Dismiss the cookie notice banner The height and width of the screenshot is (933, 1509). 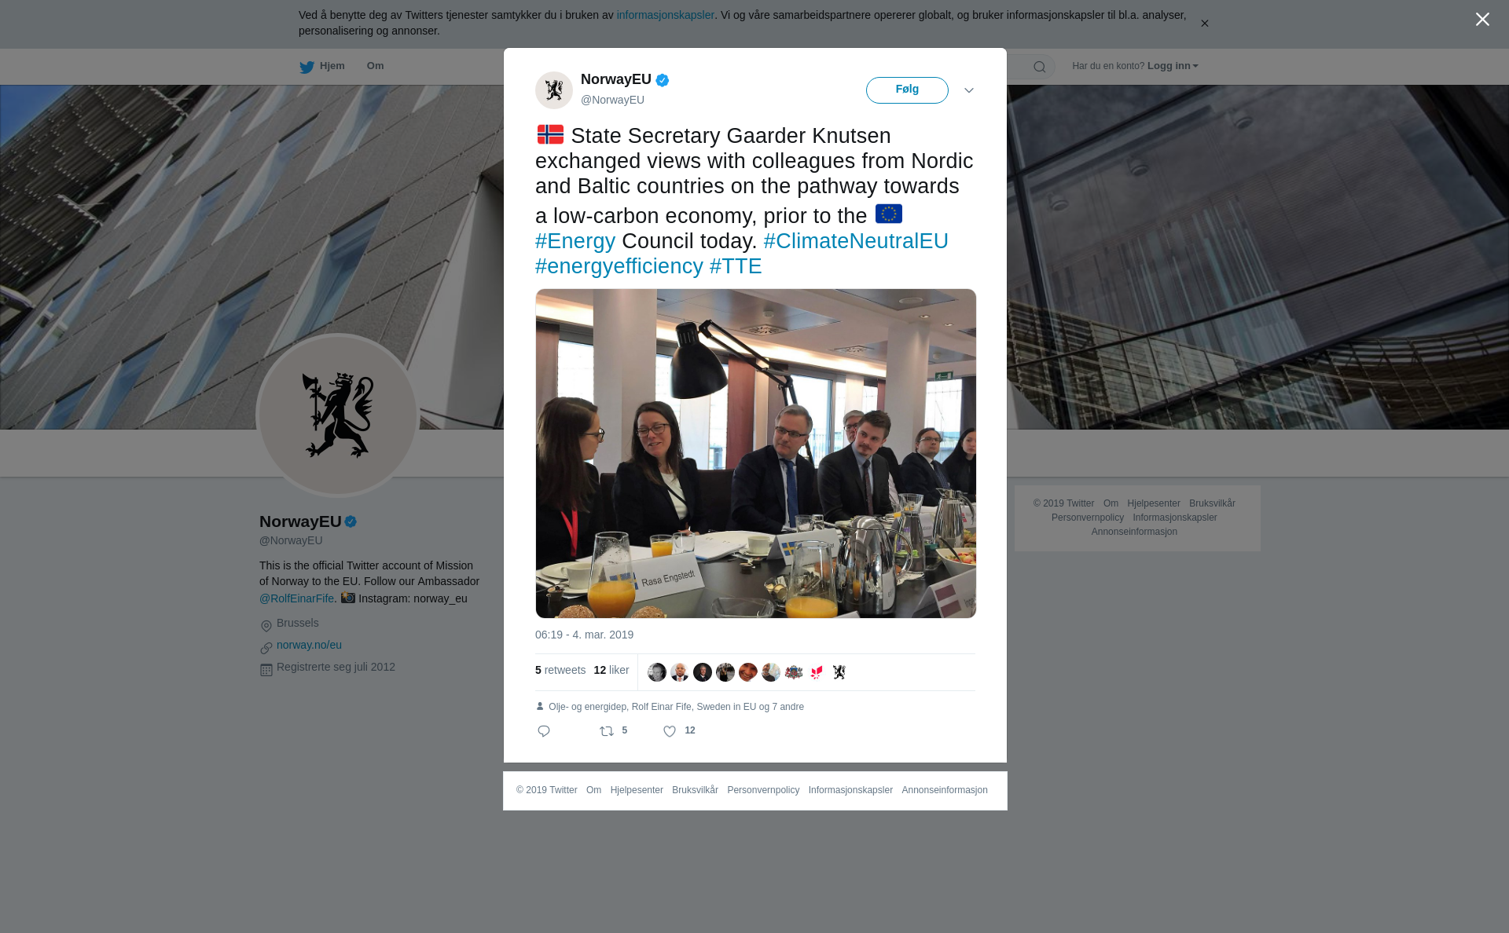(1204, 24)
